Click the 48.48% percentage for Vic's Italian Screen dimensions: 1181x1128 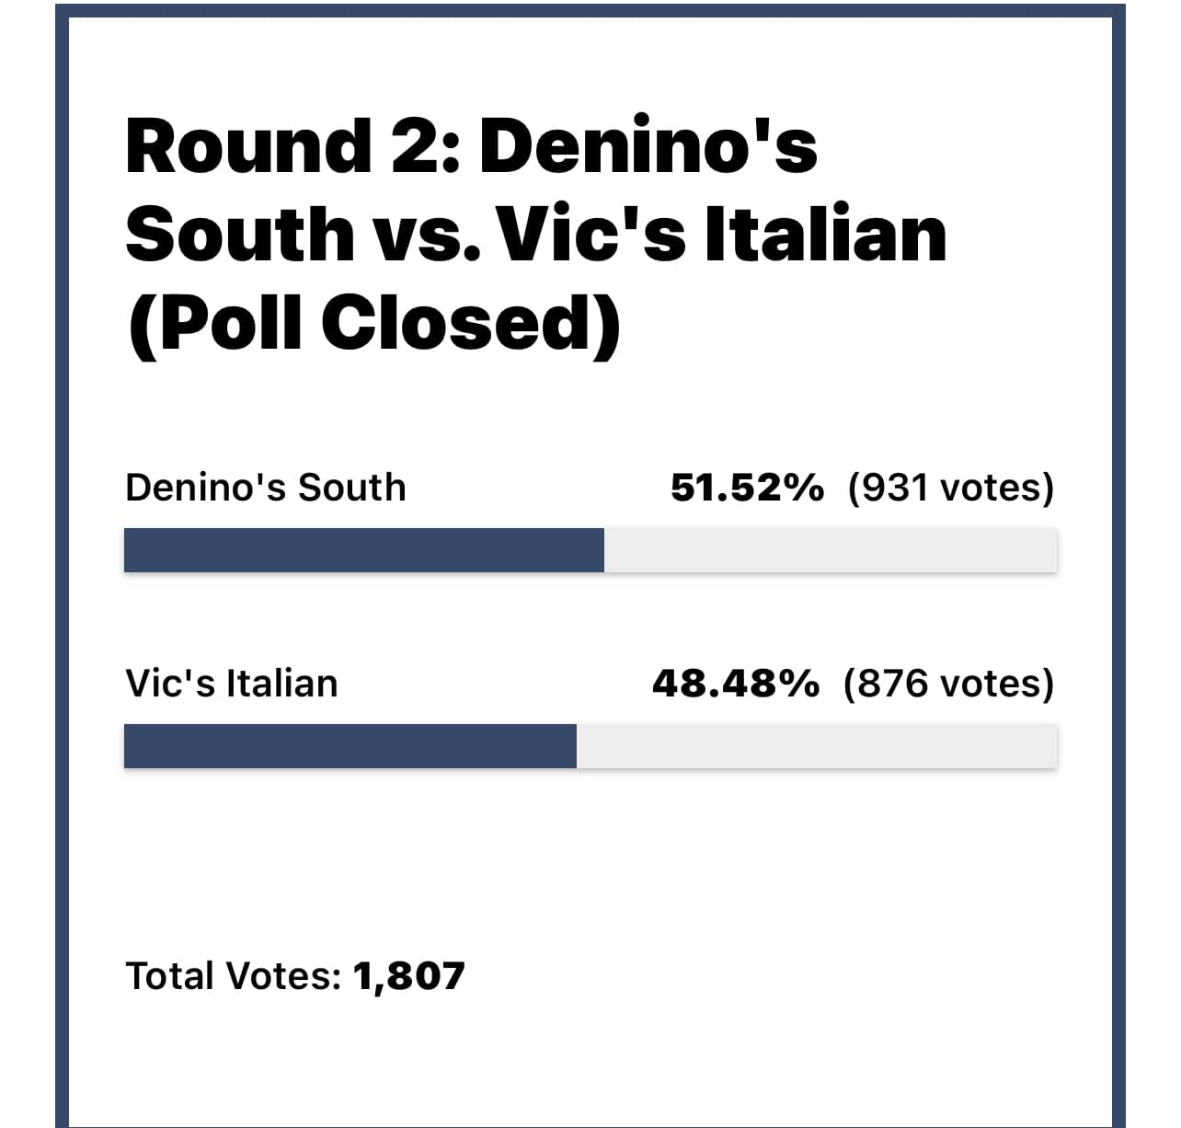735,684
